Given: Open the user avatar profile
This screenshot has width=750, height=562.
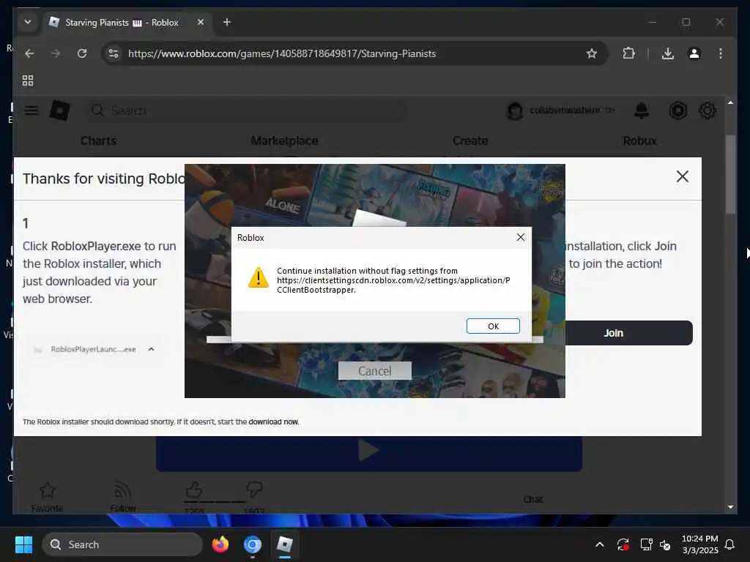Looking at the screenshot, I should [515, 110].
